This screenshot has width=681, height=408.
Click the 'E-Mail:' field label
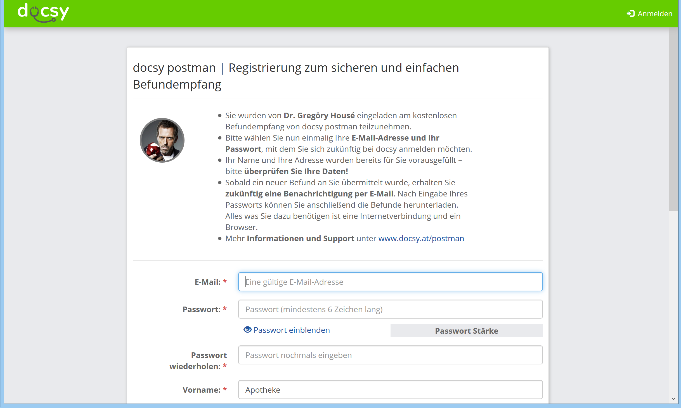click(211, 282)
